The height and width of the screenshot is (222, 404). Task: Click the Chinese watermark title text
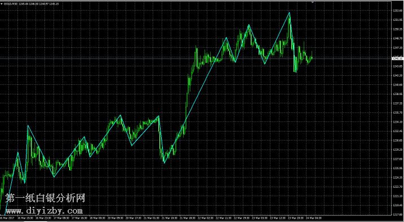pos(45,198)
